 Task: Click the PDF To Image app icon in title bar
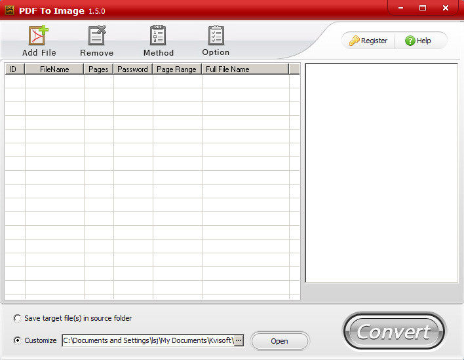click(x=9, y=10)
